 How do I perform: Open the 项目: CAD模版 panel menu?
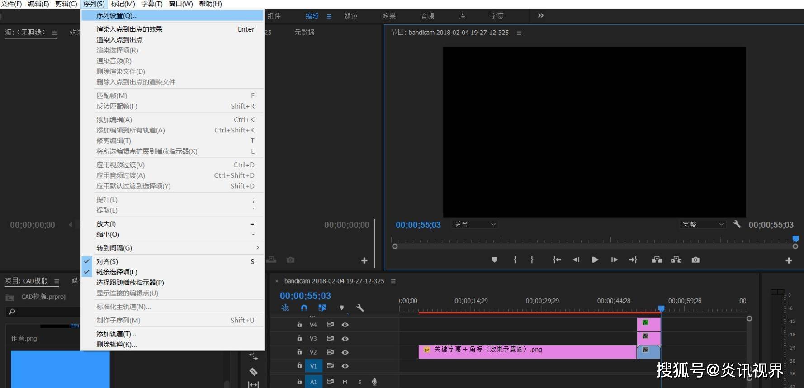57,281
